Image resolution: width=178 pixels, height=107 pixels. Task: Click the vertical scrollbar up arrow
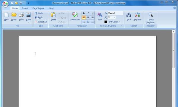[174, 32]
